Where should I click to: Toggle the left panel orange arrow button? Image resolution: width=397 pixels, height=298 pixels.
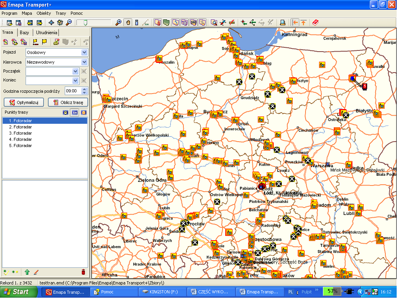(x=295, y=23)
